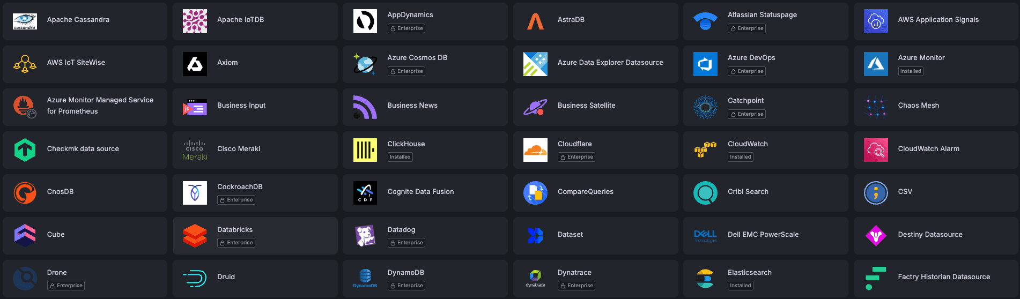Click the Elasticsearch logo

pyautogui.click(x=705, y=279)
